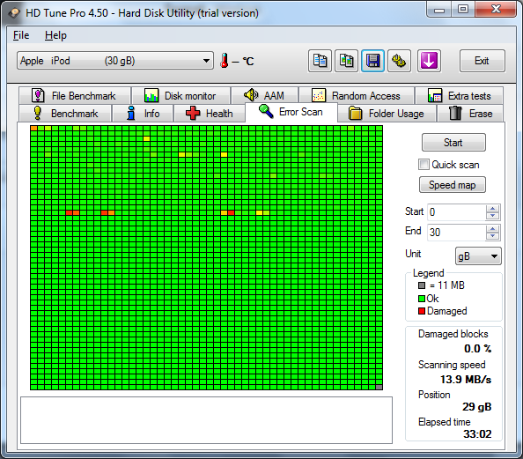Click the save screenshot floppy disk icon
The height and width of the screenshot is (459, 523).
pos(372,61)
